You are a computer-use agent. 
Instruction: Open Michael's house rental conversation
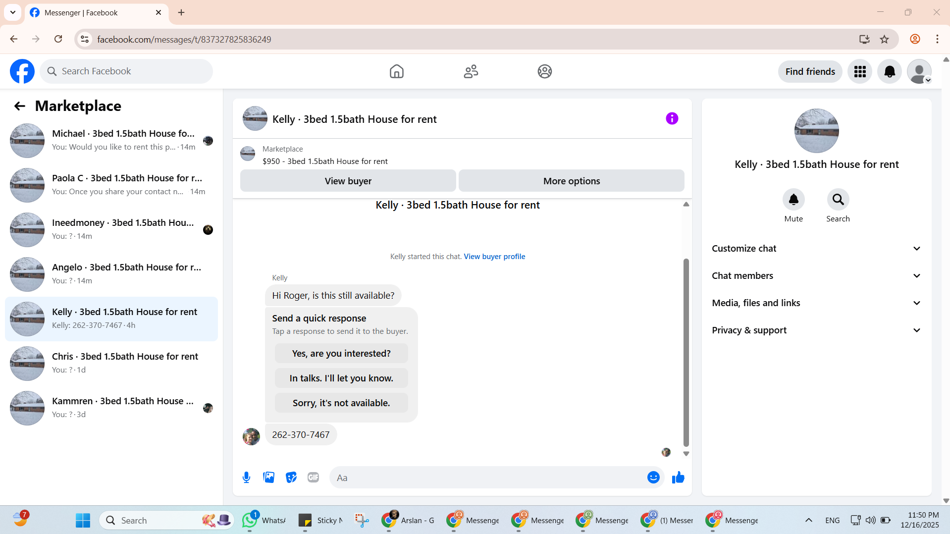click(111, 141)
